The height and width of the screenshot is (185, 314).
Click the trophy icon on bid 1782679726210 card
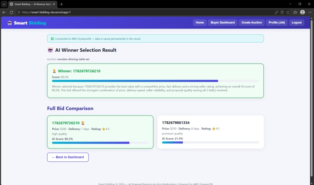(x=83, y=123)
